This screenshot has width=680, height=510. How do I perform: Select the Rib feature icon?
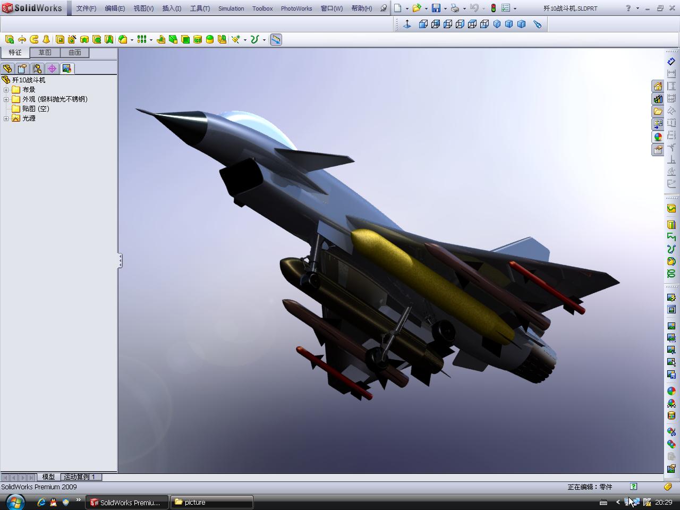(x=160, y=39)
